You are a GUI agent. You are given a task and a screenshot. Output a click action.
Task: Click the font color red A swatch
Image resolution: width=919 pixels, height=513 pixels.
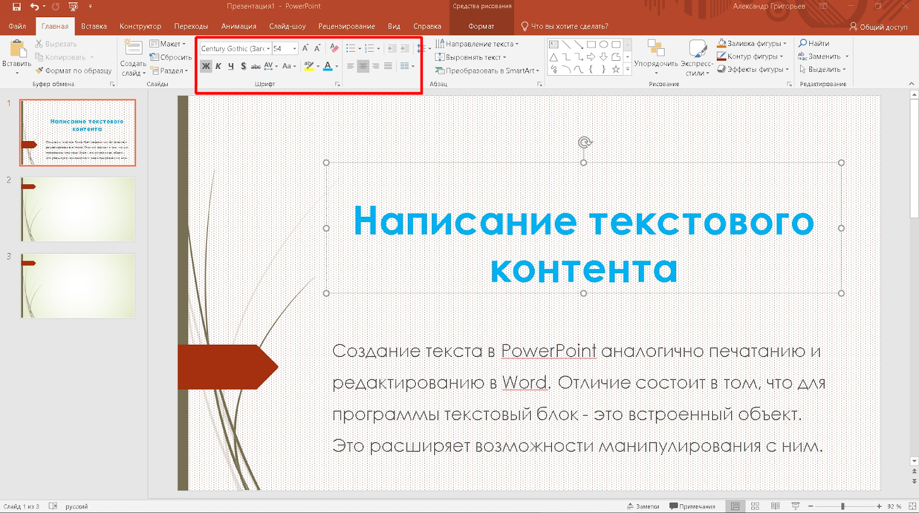[x=327, y=67]
